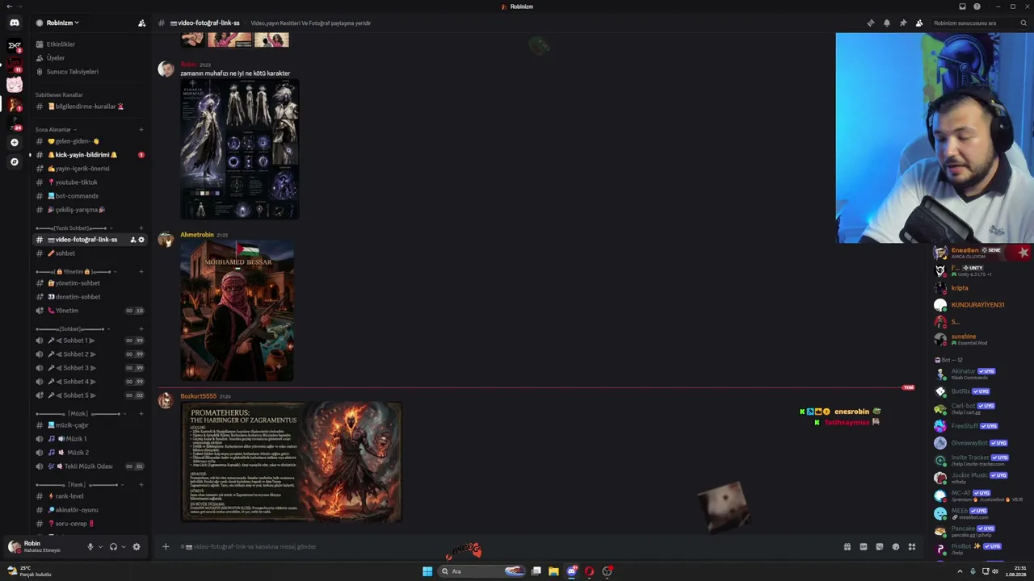Open notification settings bell in the header
Screen dimensions: 1034x581
[886, 23]
